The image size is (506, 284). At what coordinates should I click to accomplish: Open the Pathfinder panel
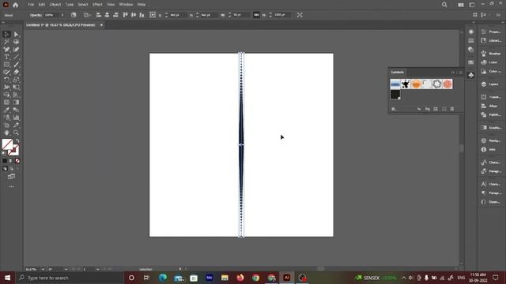(x=491, y=114)
